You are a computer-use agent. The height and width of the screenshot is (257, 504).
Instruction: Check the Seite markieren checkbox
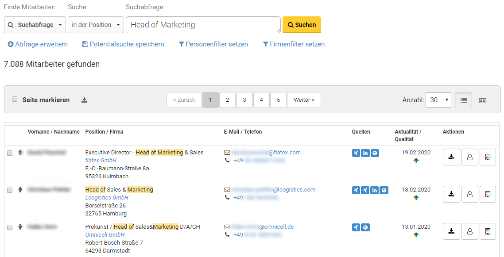coord(15,99)
